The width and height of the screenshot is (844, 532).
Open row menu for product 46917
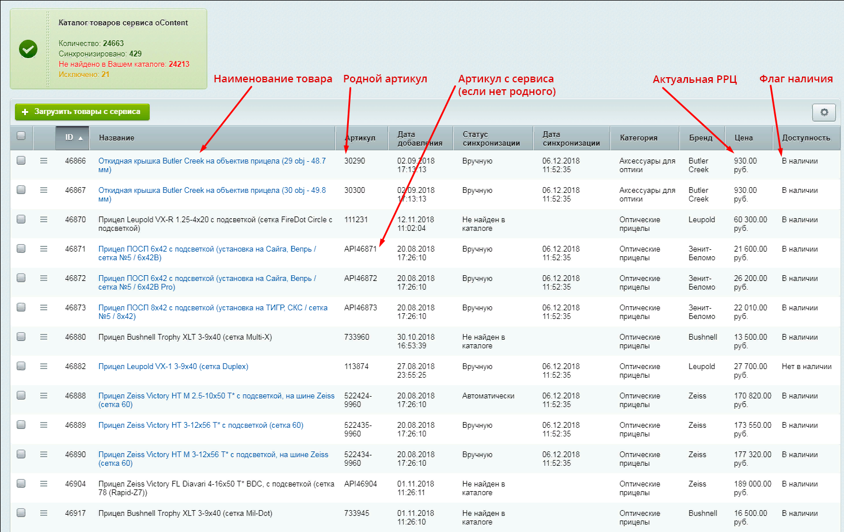coord(44,513)
